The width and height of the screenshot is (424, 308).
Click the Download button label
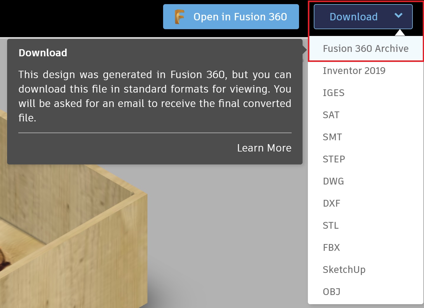(x=353, y=17)
